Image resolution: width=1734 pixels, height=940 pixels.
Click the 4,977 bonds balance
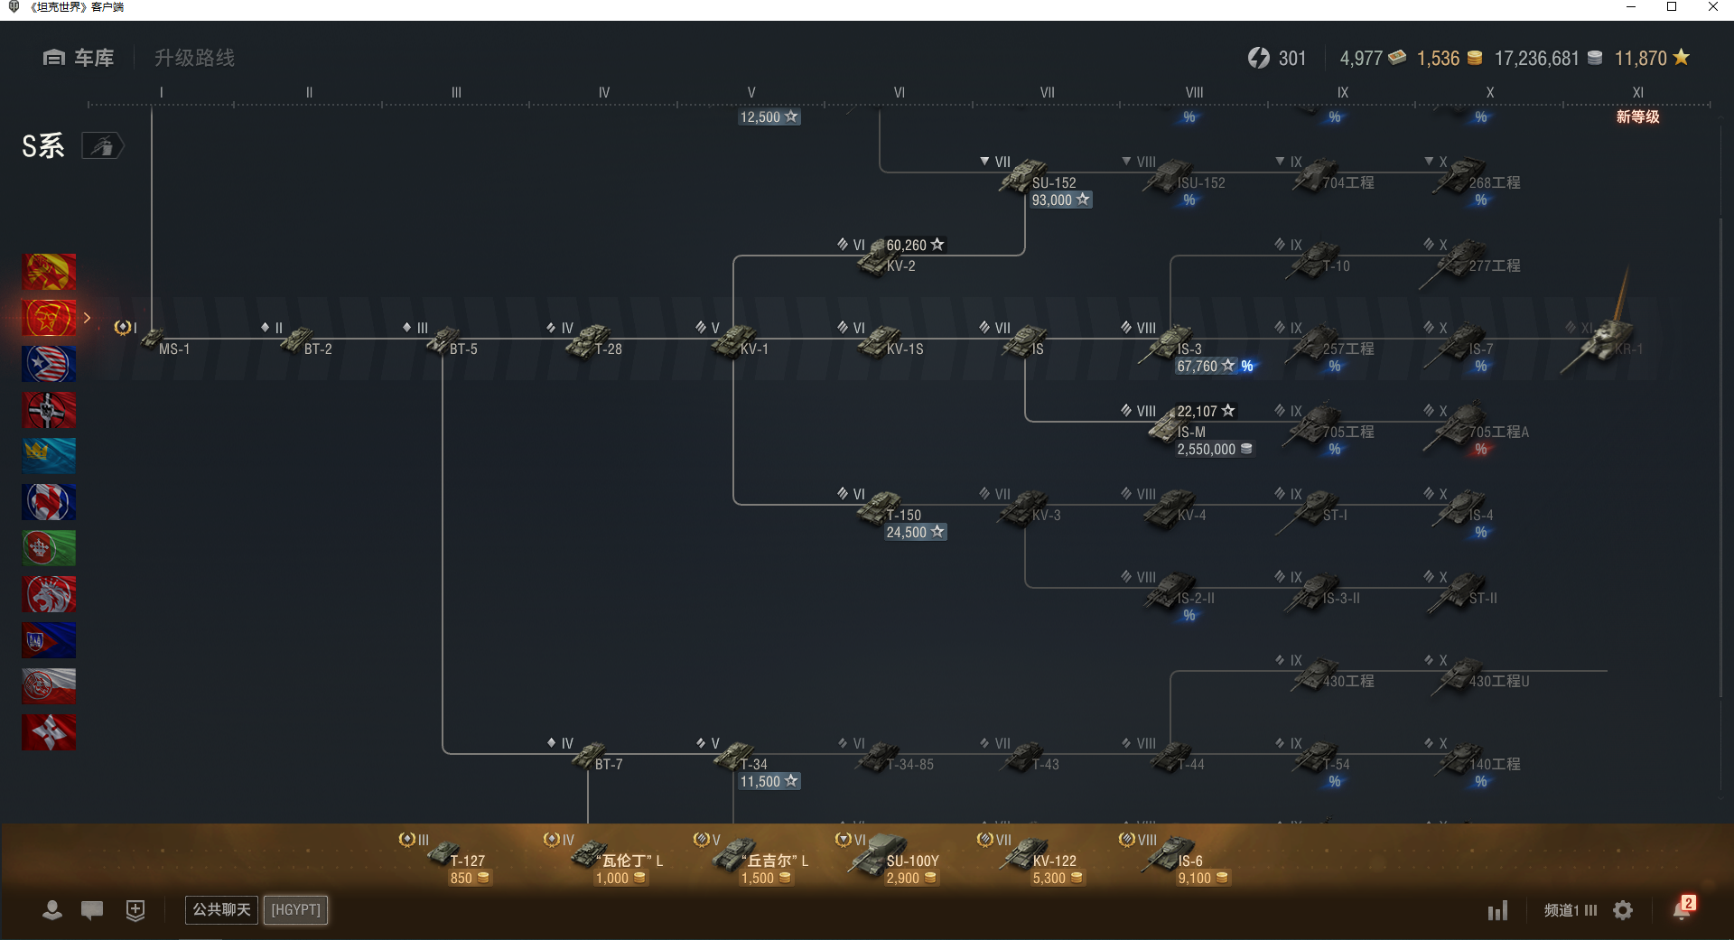[x=1373, y=59]
